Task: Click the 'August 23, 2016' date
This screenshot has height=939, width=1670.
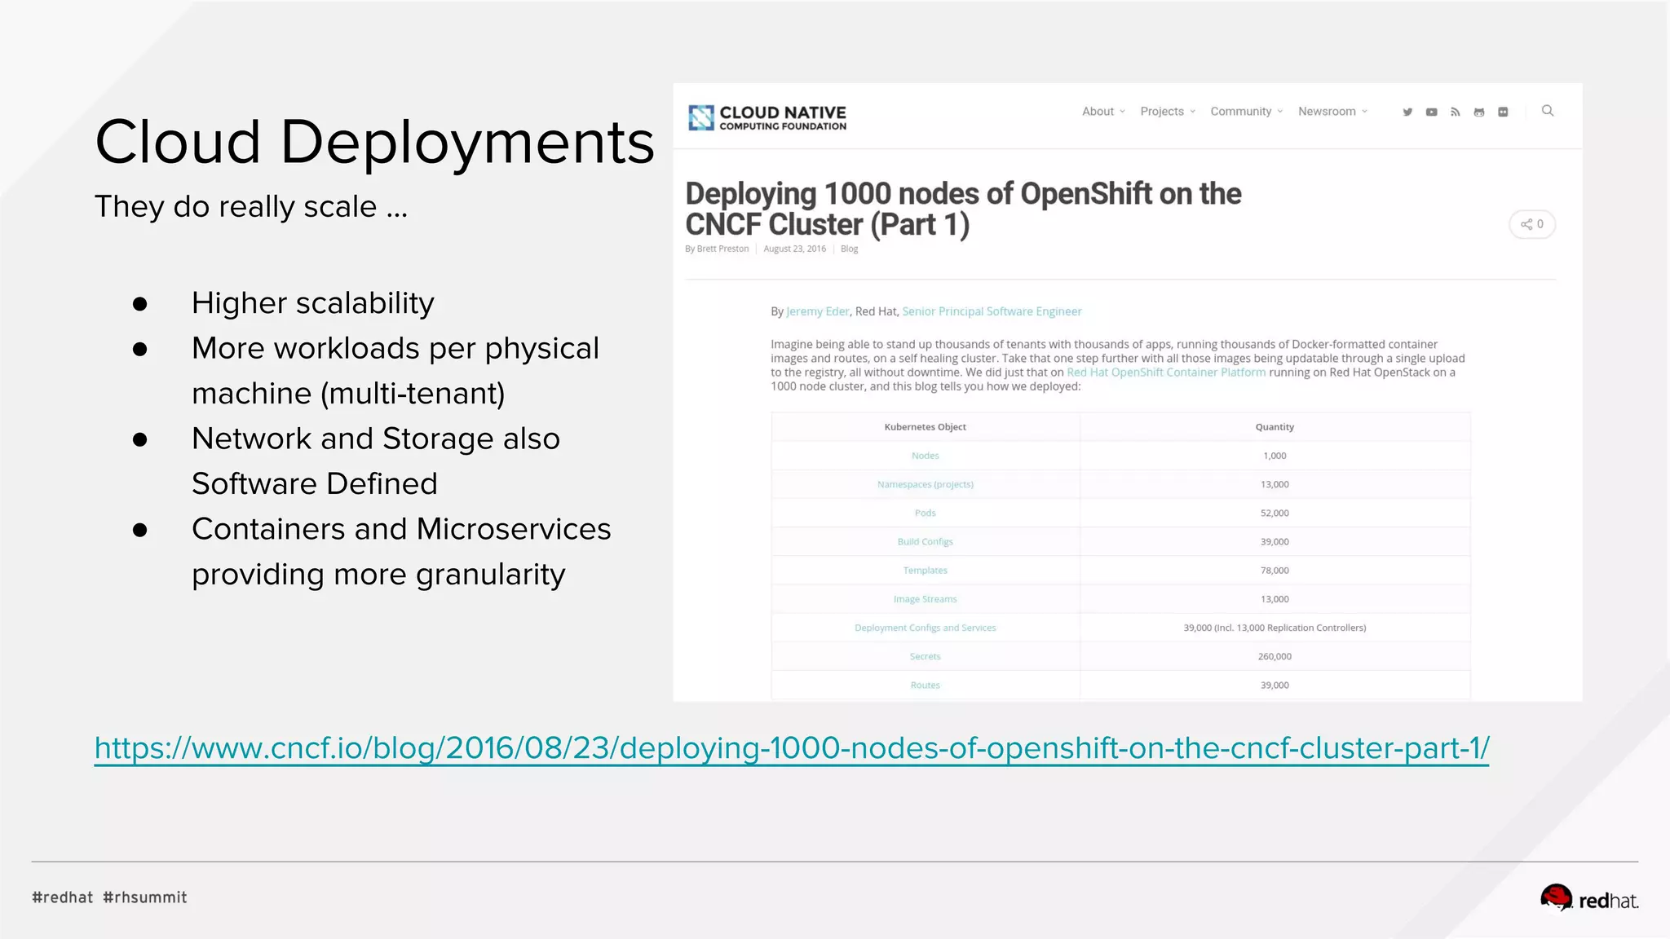Action: click(x=794, y=249)
